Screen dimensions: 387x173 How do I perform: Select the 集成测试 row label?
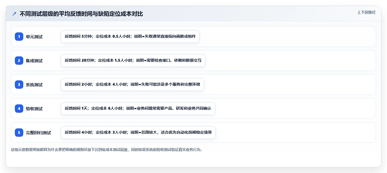tap(34, 61)
